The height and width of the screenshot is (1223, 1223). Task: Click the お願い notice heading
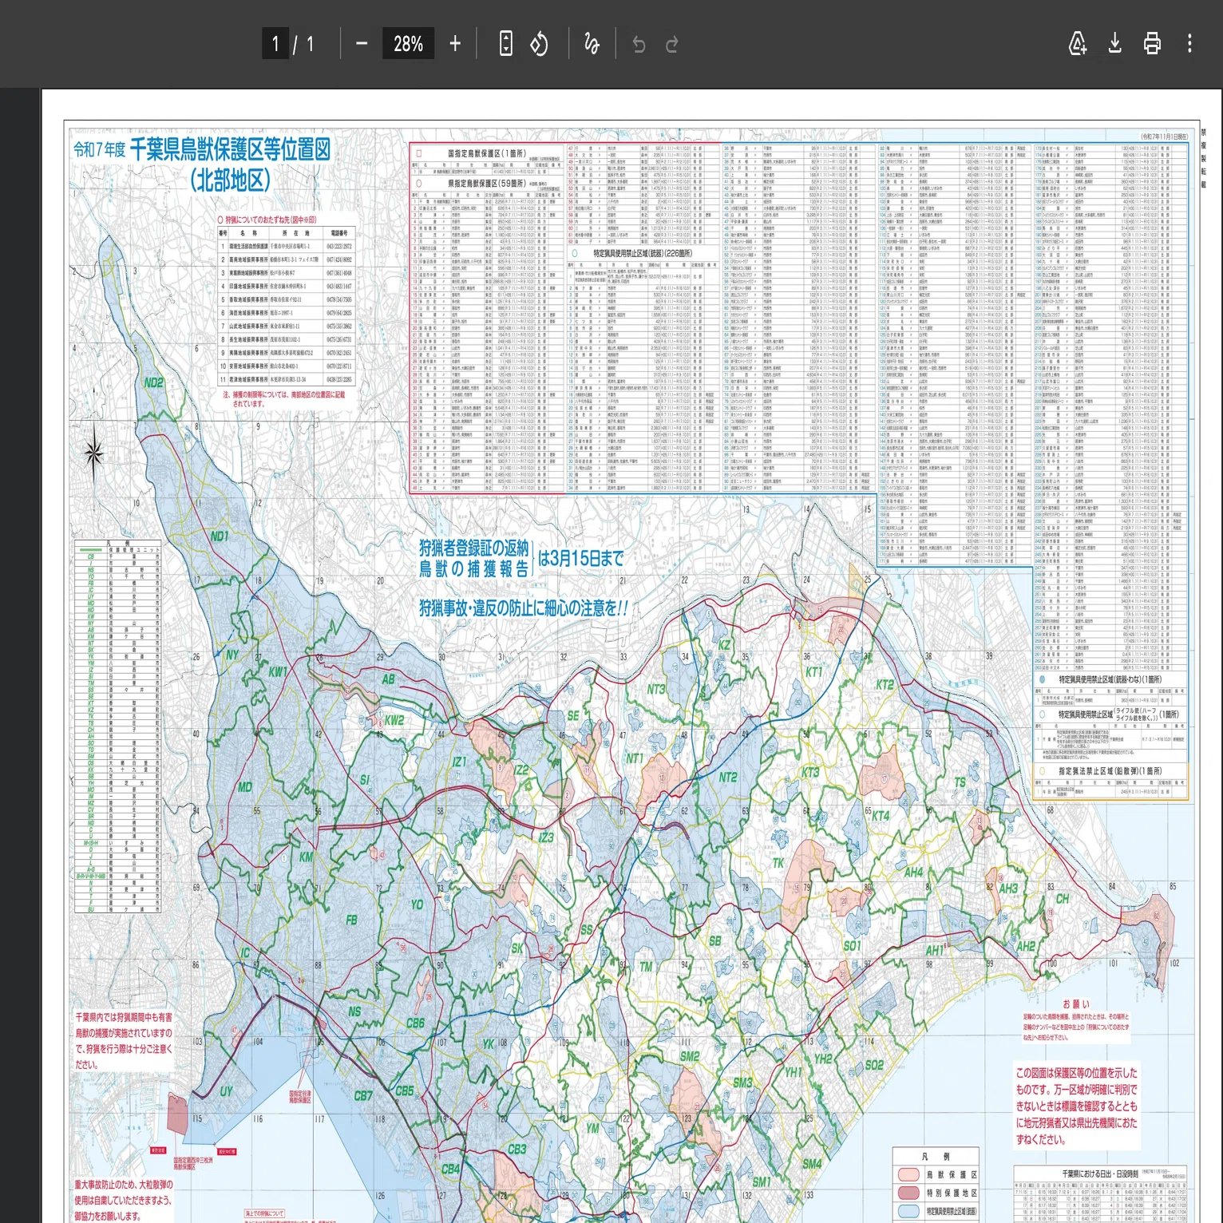1076,1004
